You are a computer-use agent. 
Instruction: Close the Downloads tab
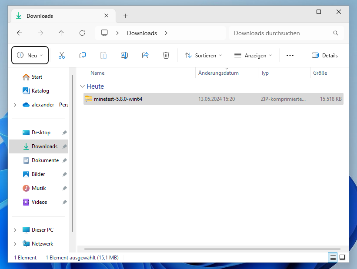[x=107, y=16]
